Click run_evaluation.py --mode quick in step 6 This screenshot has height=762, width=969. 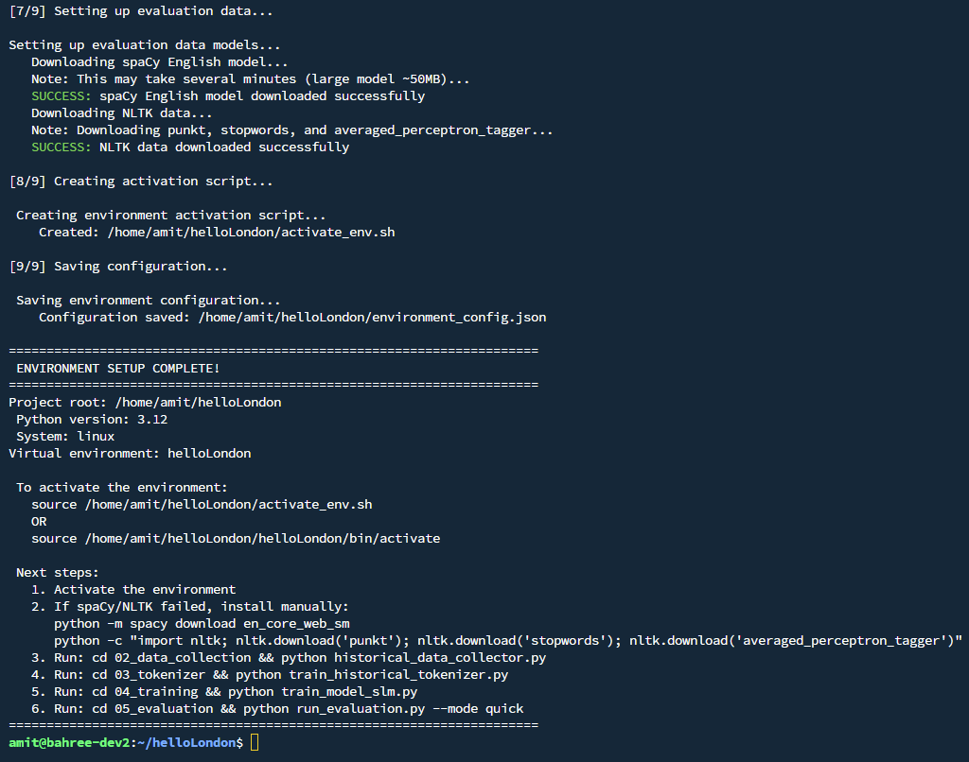(383, 709)
